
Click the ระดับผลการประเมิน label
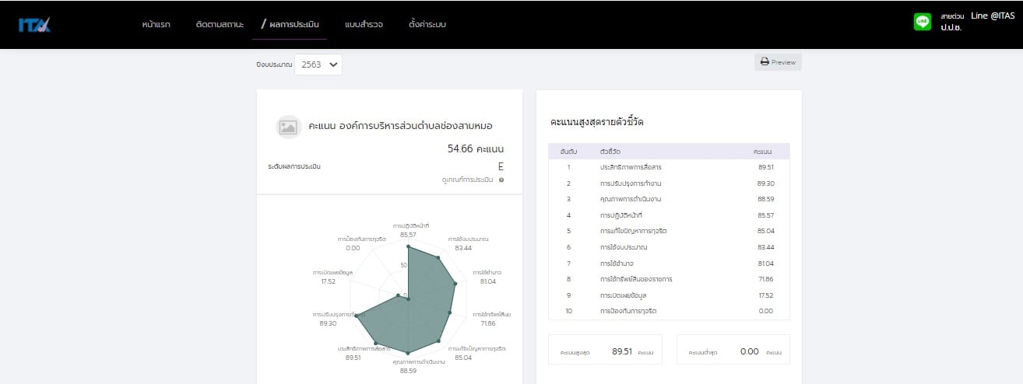pos(294,166)
